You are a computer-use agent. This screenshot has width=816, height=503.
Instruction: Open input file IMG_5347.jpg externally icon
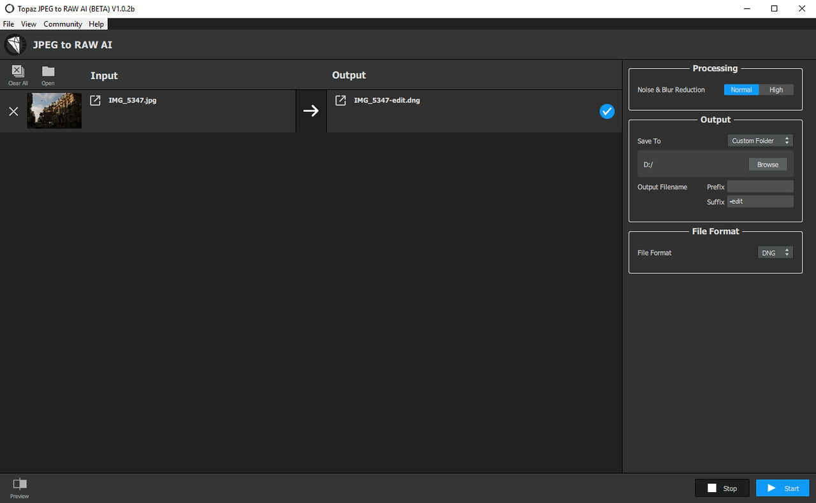point(95,101)
